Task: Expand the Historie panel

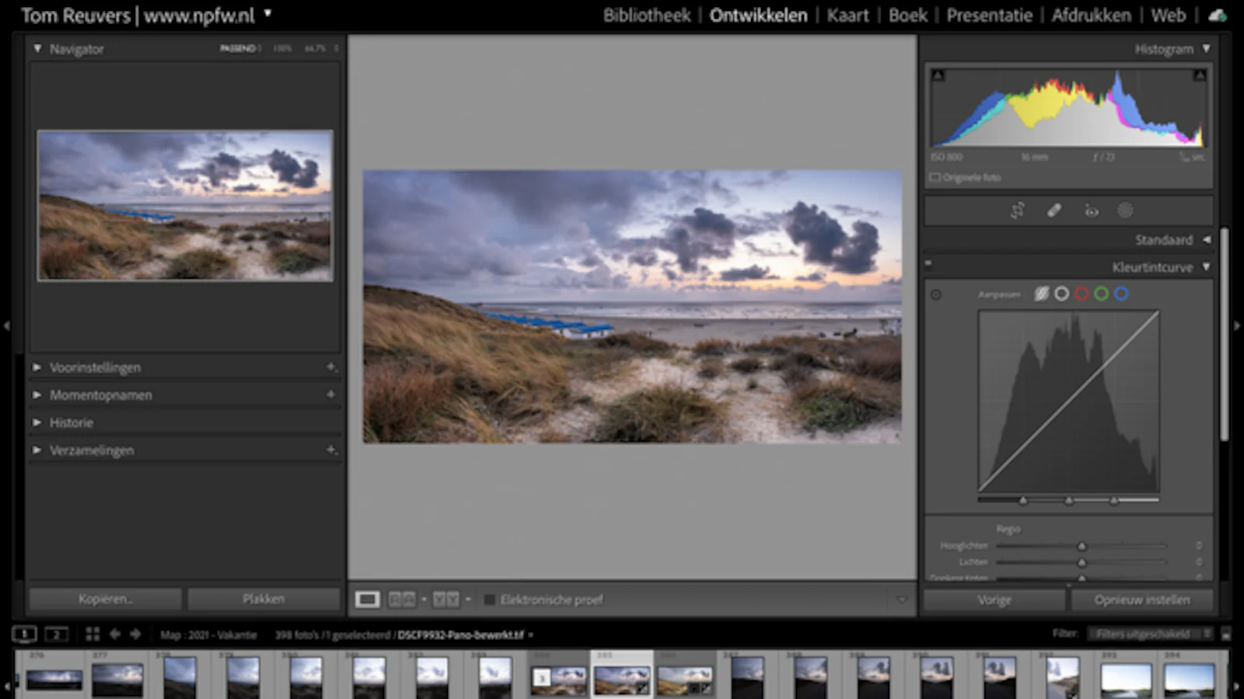Action: (x=37, y=423)
